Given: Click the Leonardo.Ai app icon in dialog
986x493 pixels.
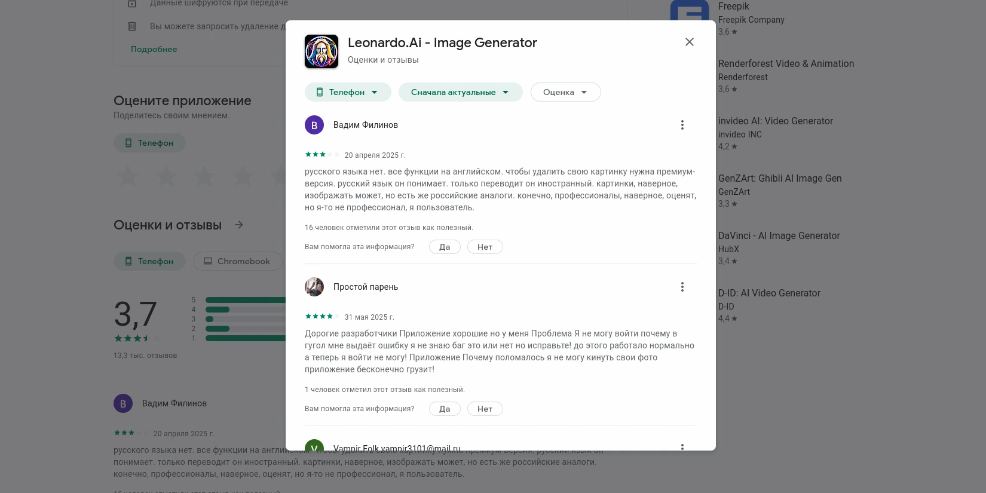Looking at the screenshot, I should pyautogui.click(x=321, y=51).
